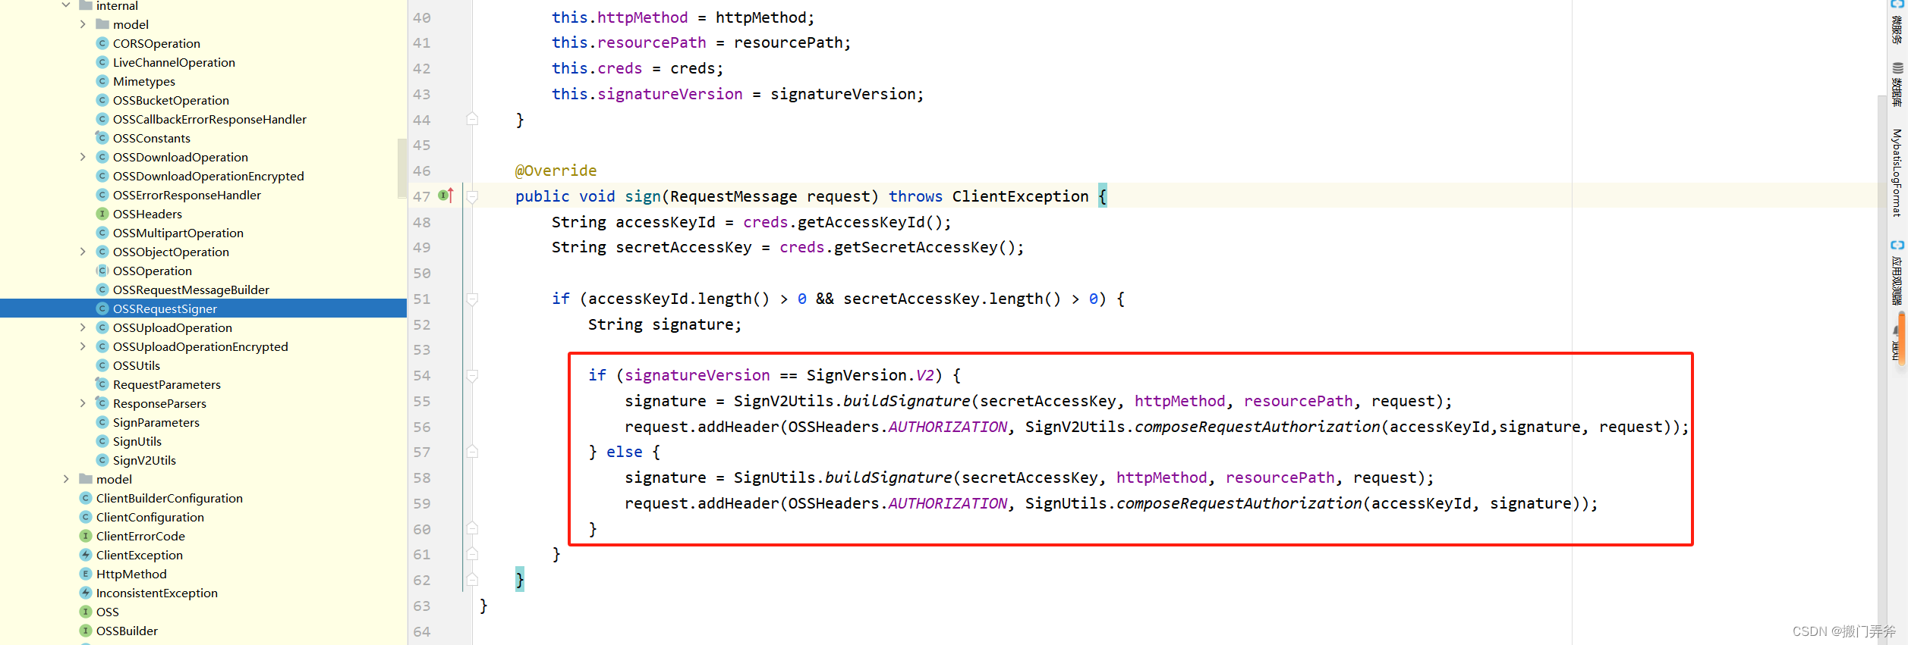
Task: Click the InconsistentException class icon
Action: click(x=86, y=593)
